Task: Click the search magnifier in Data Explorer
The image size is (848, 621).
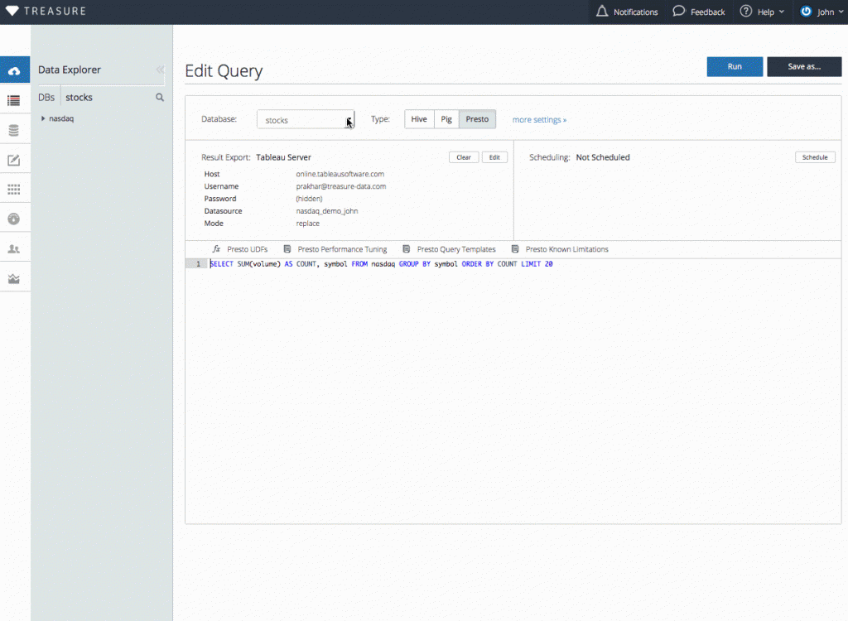Action: pyautogui.click(x=160, y=98)
